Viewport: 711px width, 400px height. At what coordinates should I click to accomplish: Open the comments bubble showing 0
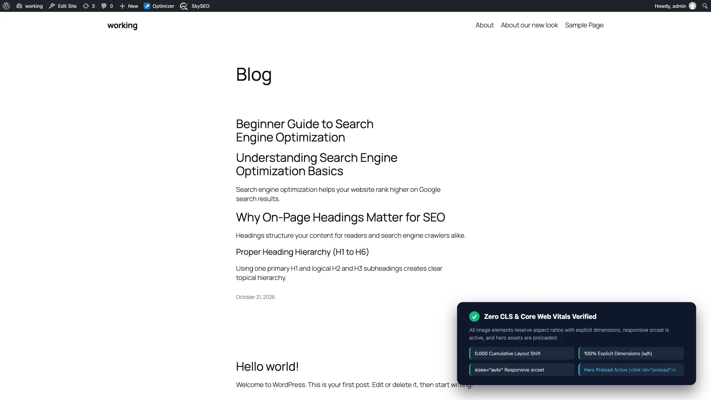(107, 6)
